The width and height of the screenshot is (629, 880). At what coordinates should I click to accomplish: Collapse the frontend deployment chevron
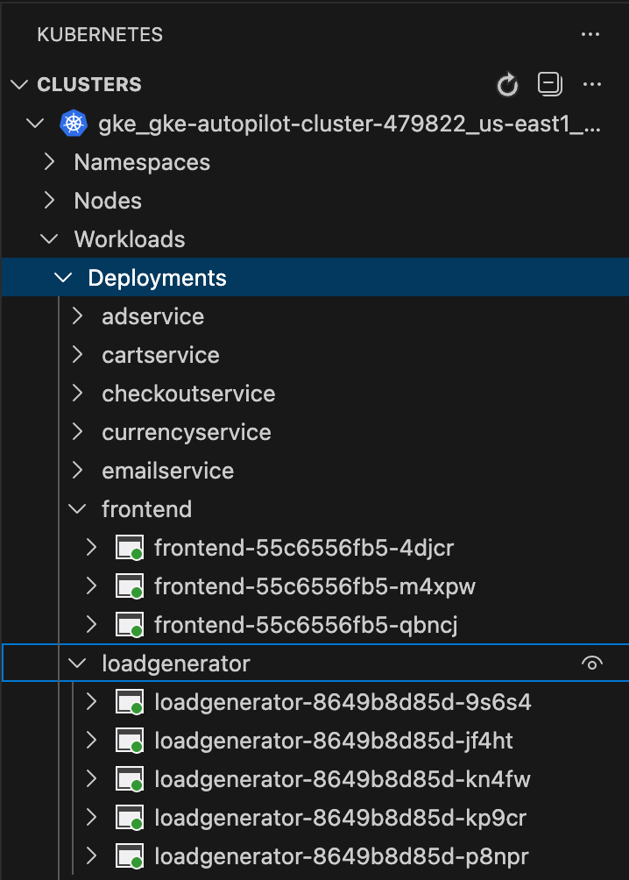pos(78,509)
